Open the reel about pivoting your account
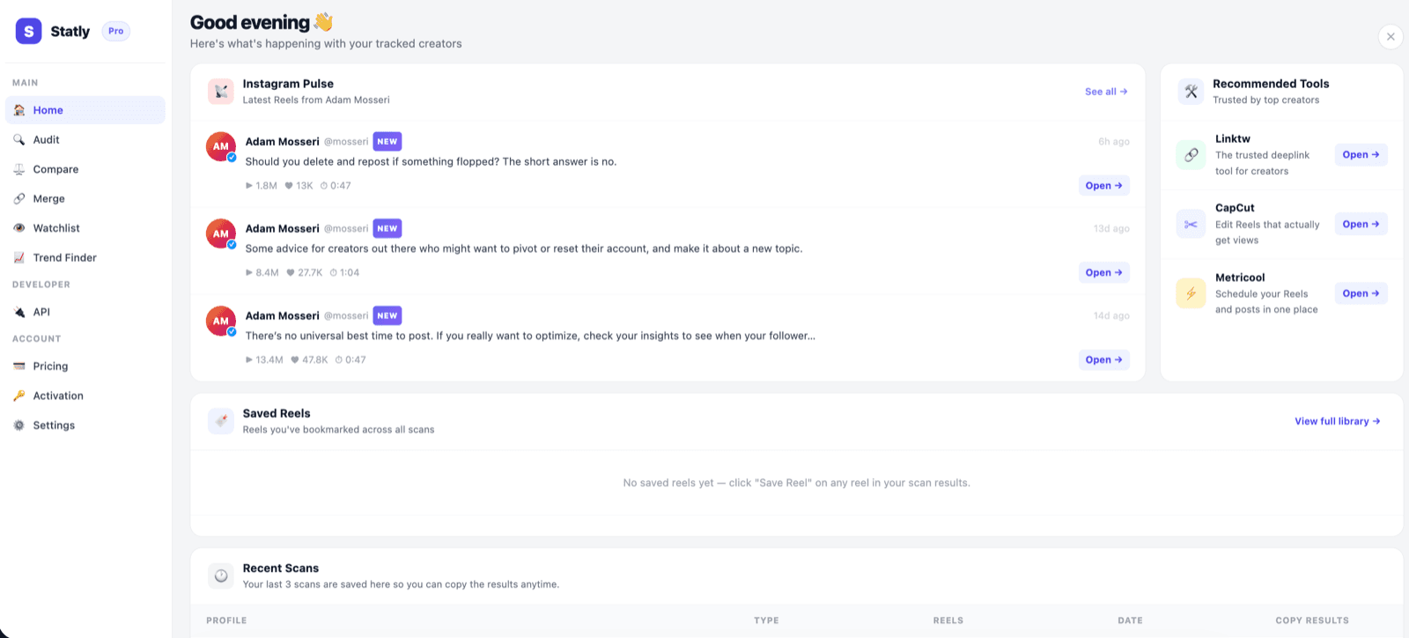The width and height of the screenshot is (1409, 638). coord(1104,273)
